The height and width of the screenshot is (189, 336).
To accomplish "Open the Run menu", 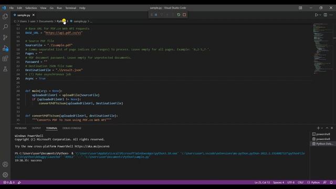I will pos(59,8).
